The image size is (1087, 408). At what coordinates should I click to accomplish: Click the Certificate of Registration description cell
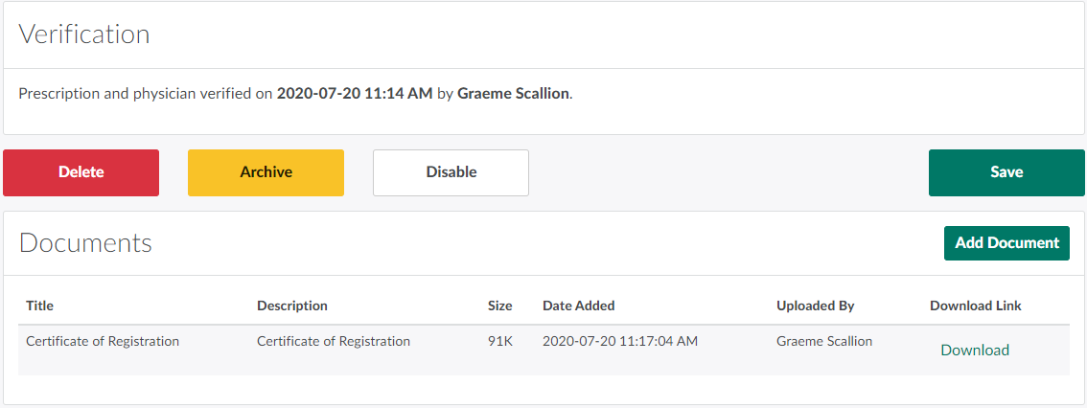[x=334, y=341]
